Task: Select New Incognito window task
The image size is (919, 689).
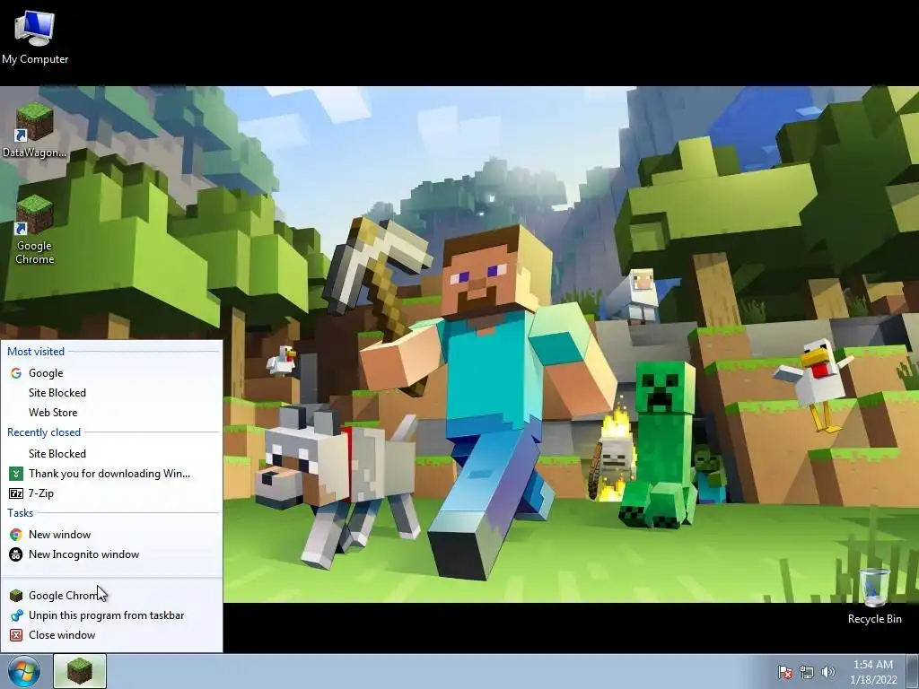Action: pyautogui.click(x=111, y=554)
